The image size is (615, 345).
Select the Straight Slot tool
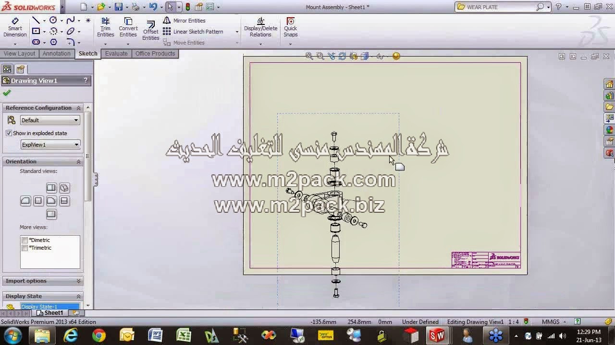pos(36,42)
